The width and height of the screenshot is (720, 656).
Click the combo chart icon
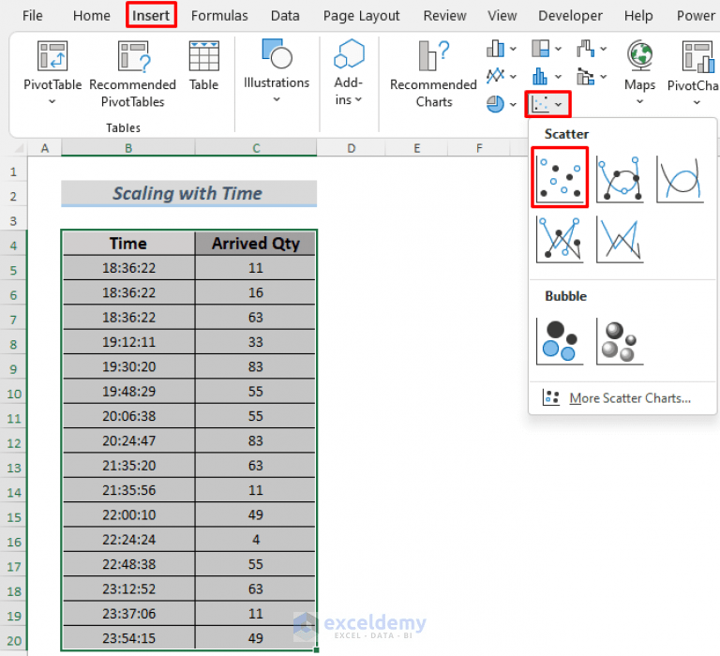tap(585, 76)
